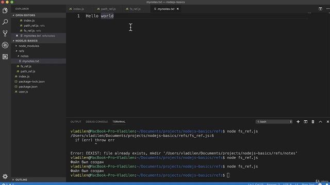Click the terminal input prompt cursor
The image size is (330, 185).
[x=228, y=175]
